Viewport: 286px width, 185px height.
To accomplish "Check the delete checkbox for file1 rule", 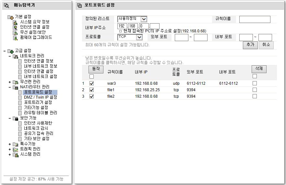I will [x=255, y=90].
